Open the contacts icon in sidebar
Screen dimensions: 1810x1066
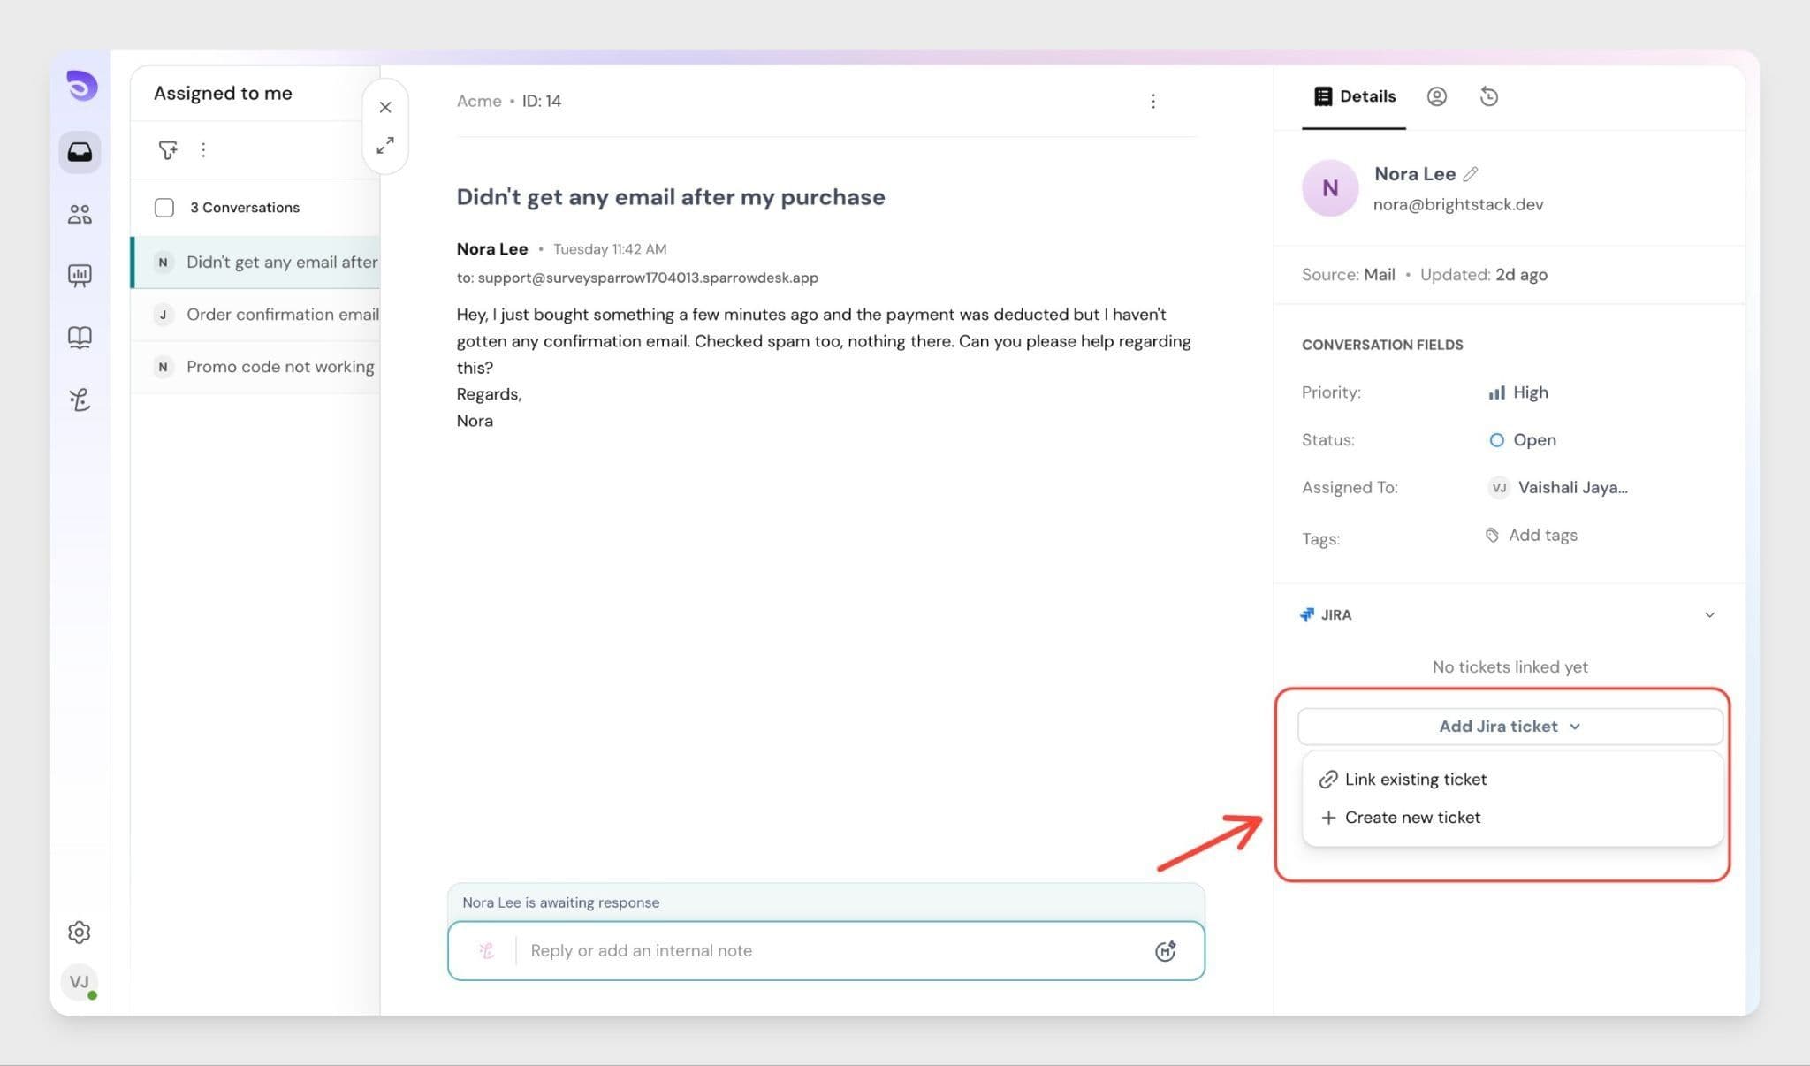pos(80,214)
